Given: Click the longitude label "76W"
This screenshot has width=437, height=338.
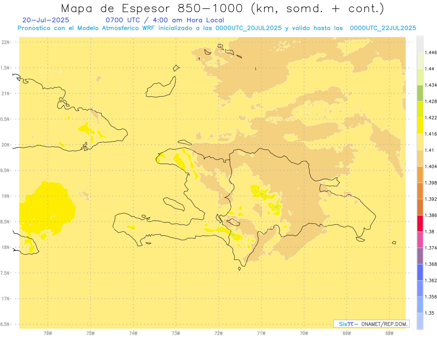Looking at the screenshot, I should pyautogui.click(x=48, y=333).
